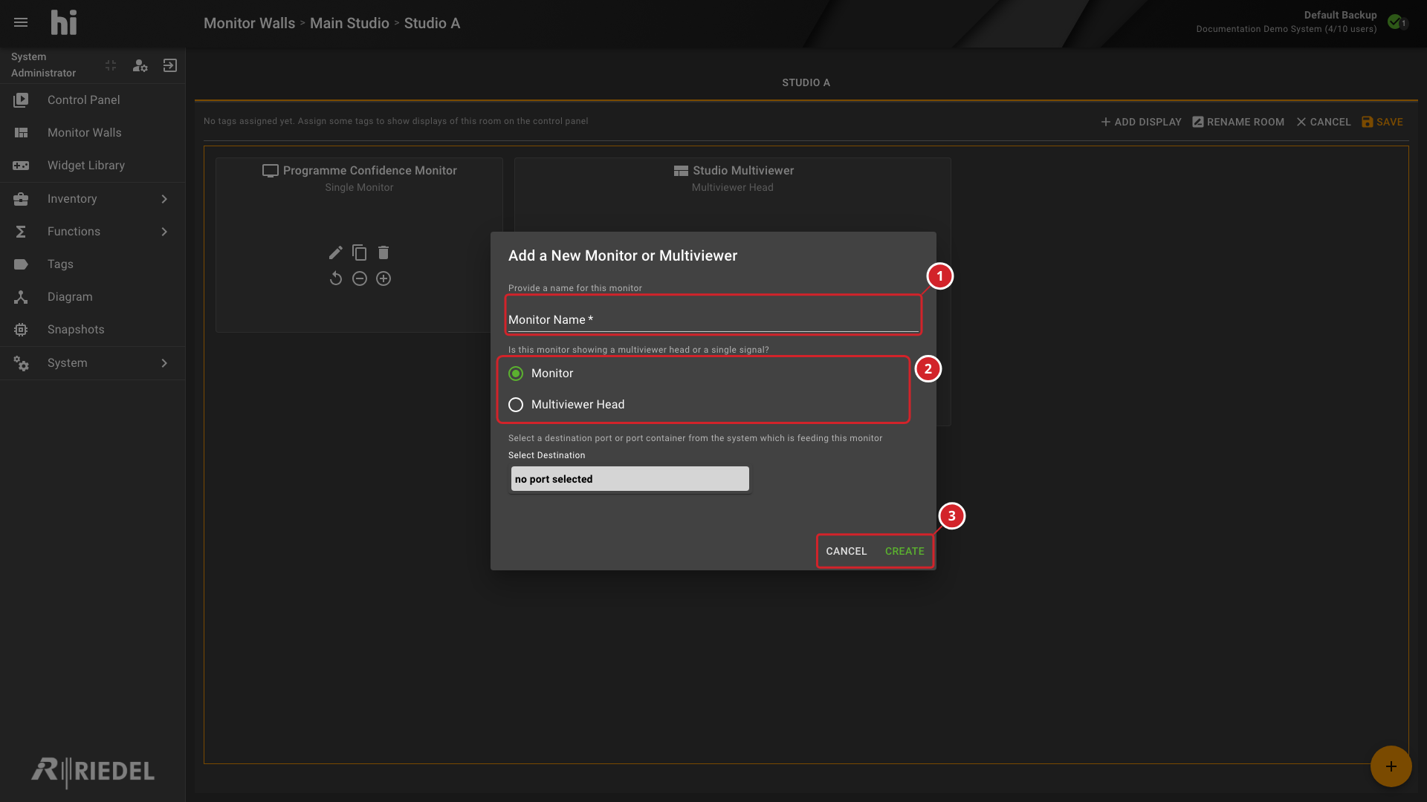Viewport: 1427px width, 802px height.
Task: Click the collapse sidebar arrows icon
Action: (111, 65)
